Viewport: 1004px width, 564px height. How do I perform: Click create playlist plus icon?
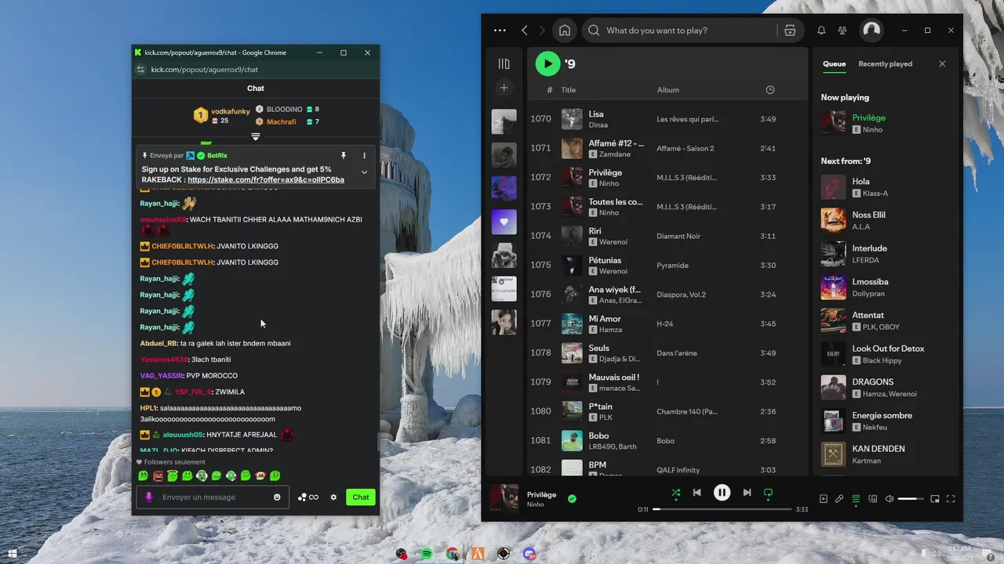pos(504,88)
